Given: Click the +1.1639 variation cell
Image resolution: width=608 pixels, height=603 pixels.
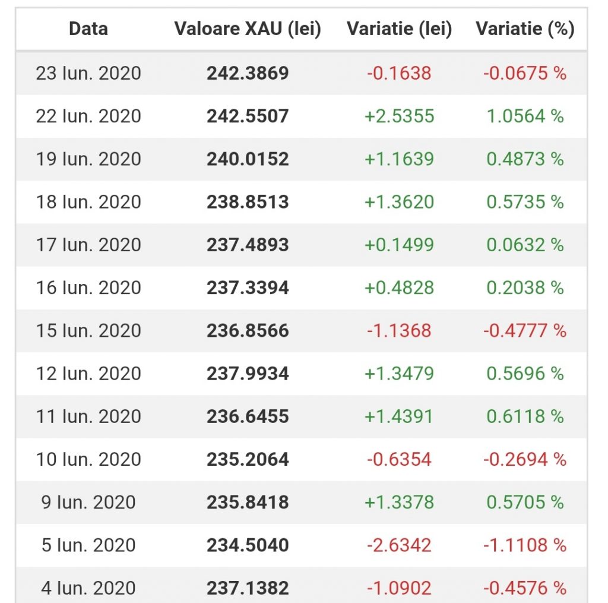Looking at the screenshot, I should pyautogui.click(x=399, y=159).
